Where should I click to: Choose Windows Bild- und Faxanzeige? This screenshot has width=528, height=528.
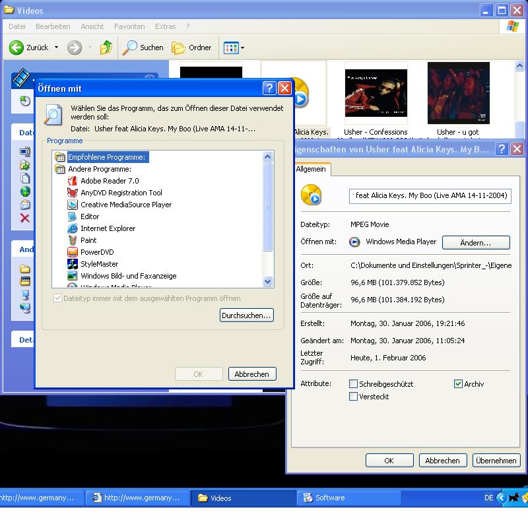point(121,276)
